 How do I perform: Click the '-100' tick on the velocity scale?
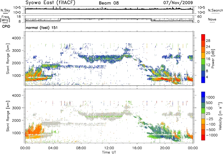tap(211, 124)
